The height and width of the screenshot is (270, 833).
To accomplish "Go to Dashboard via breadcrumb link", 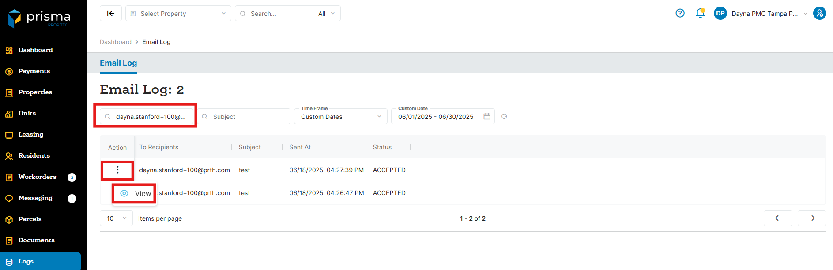I will pos(116,42).
